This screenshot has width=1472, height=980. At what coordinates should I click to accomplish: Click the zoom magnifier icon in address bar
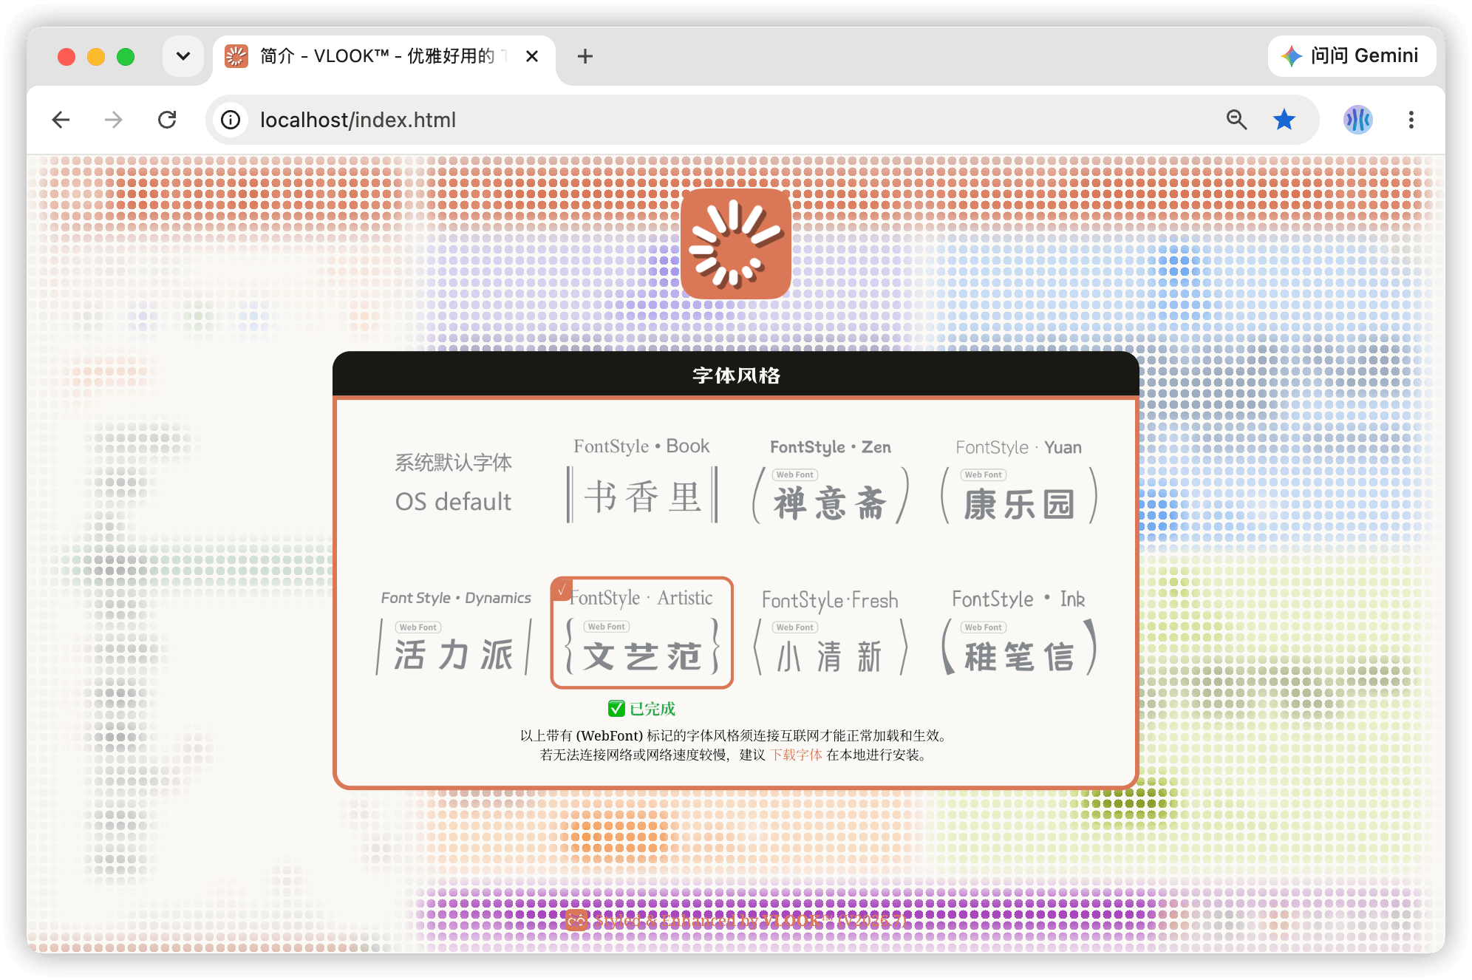coord(1236,120)
